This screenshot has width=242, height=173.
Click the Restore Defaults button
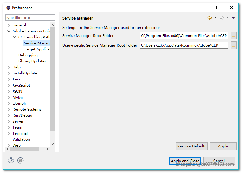tap(192, 146)
